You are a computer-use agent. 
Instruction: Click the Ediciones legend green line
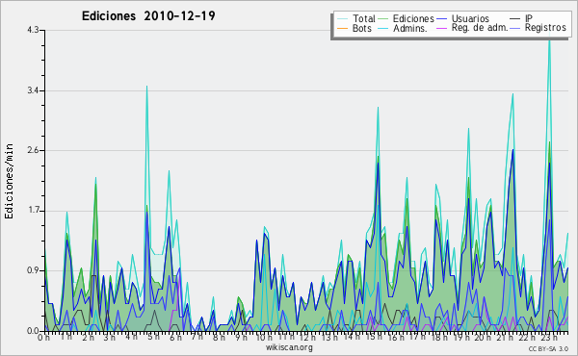click(x=383, y=19)
